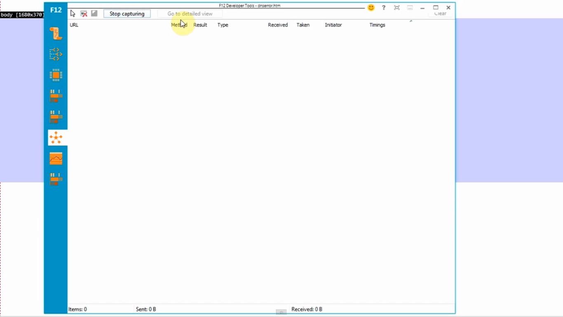563x317 pixels.
Task: Sort by the Initiator column header
Action: (333, 25)
